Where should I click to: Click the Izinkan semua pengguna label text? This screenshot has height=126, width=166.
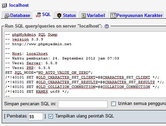pyautogui.click(x=142, y=104)
